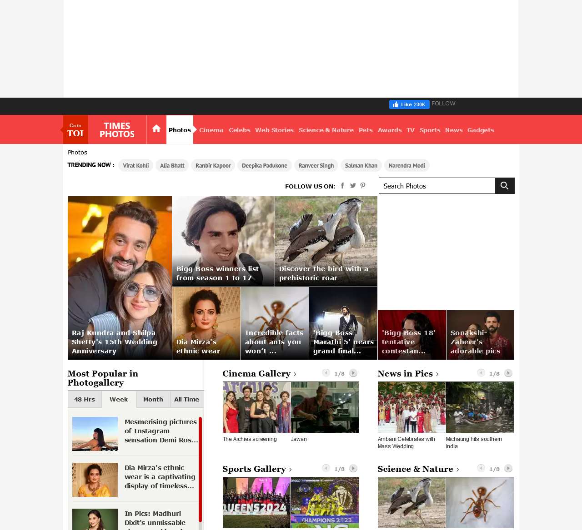Show previous Science & Nature slide

tap(481, 468)
